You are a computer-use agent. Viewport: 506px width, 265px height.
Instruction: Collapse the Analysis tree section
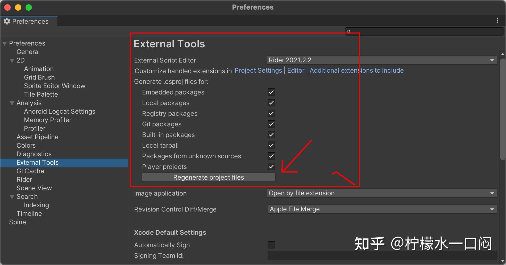click(x=12, y=103)
